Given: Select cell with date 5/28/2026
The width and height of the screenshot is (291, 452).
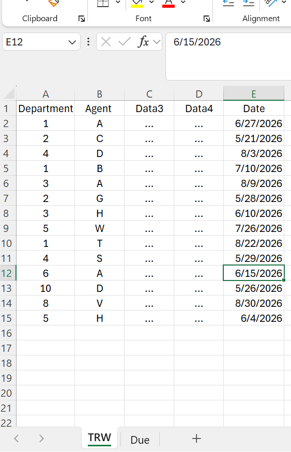Looking at the screenshot, I should pyautogui.click(x=254, y=198).
